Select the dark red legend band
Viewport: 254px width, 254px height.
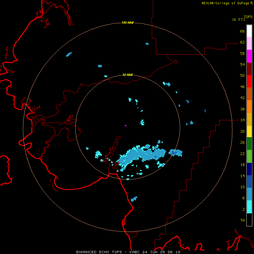point(249,69)
